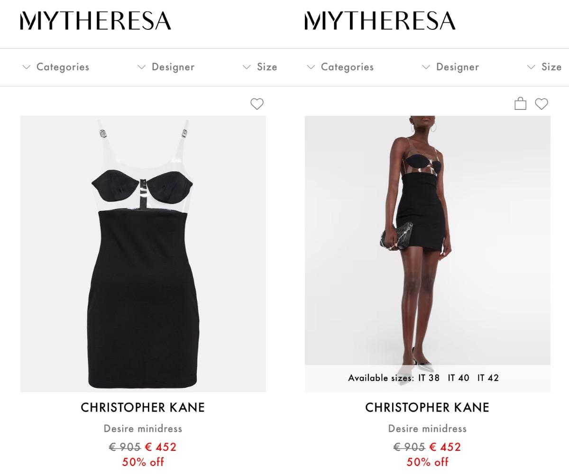Add left minidress to wishlist heart

pos(257,104)
